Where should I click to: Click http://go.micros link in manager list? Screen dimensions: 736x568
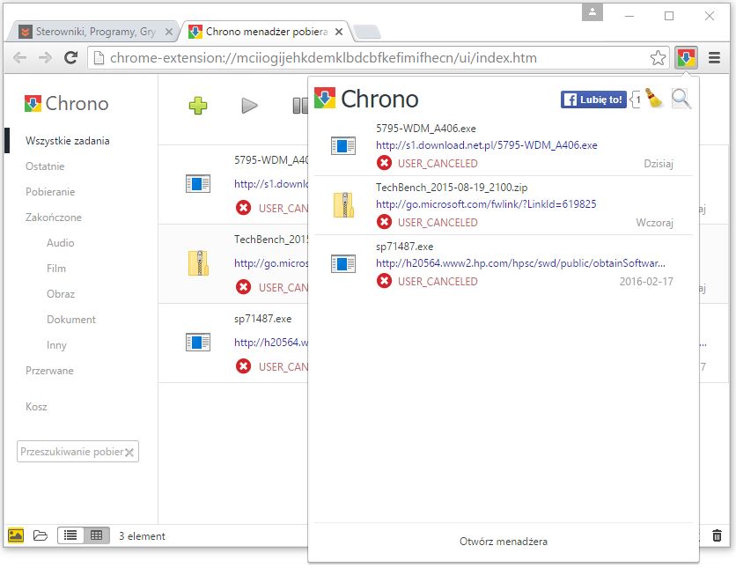coord(271,263)
